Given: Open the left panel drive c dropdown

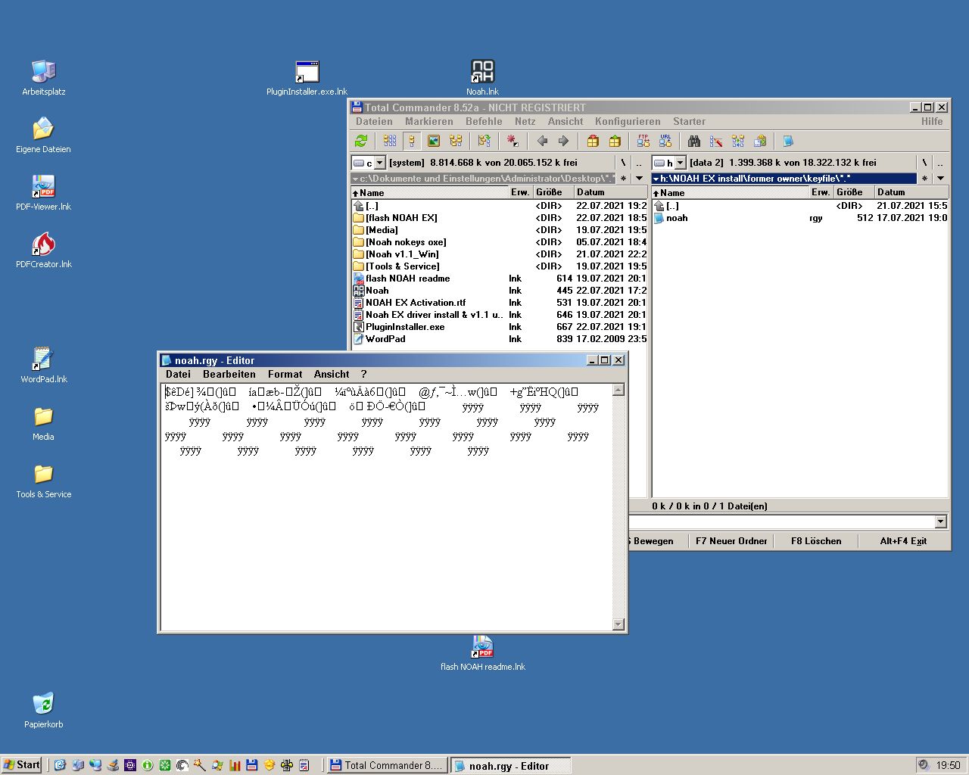Looking at the screenshot, I should click(x=380, y=163).
